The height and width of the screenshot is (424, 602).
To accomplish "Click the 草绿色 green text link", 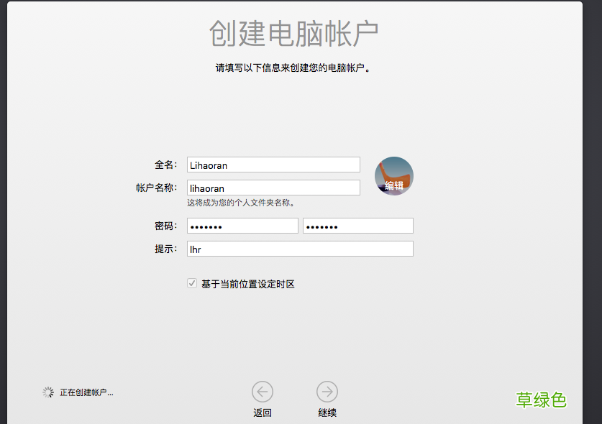I will pos(542,400).
